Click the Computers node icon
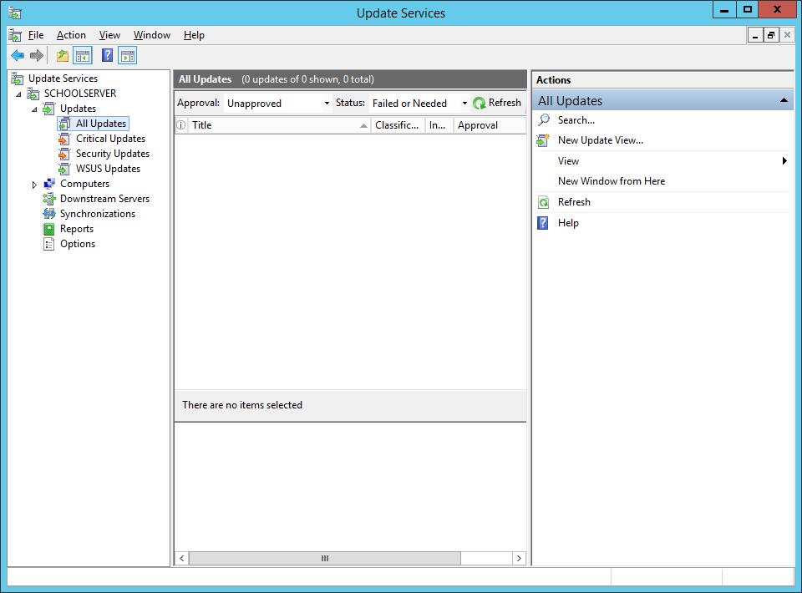Image resolution: width=802 pixels, height=593 pixels. [x=49, y=184]
